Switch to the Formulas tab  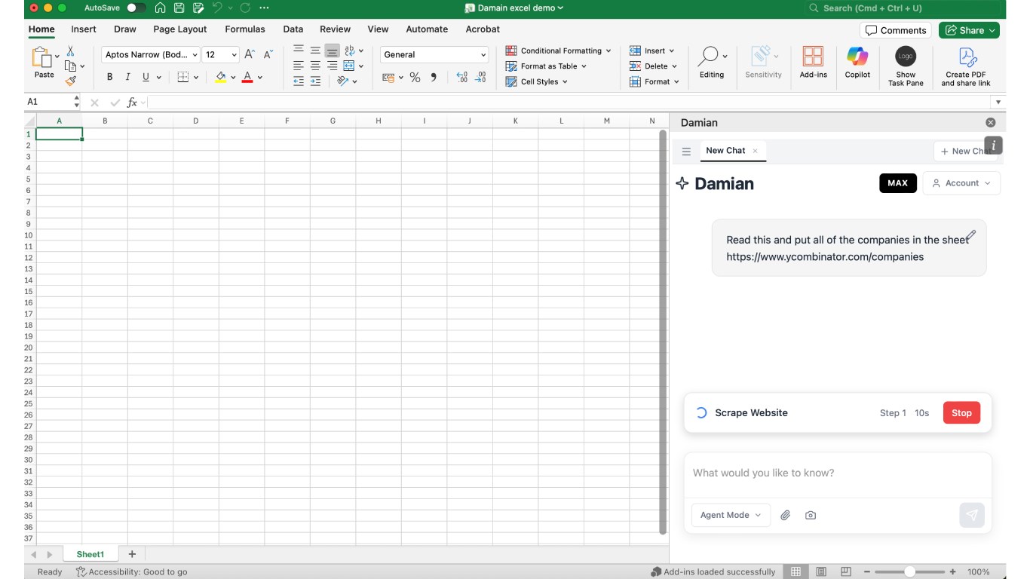click(x=245, y=29)
